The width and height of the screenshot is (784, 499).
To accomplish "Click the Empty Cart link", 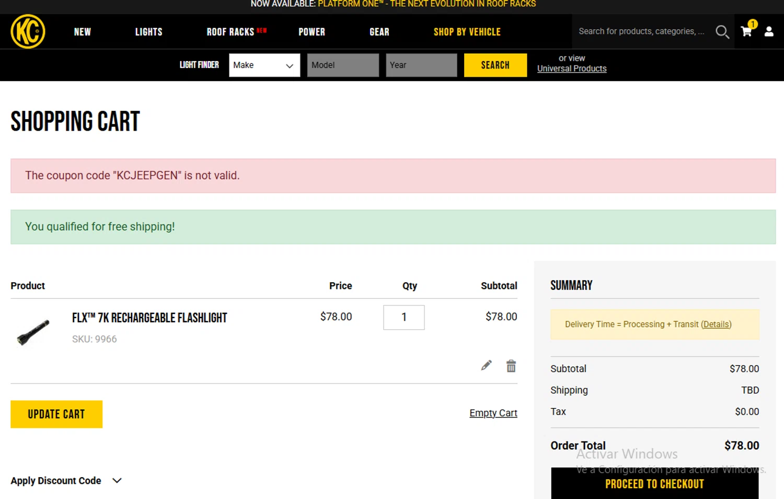I will click(x=493, y=413).
